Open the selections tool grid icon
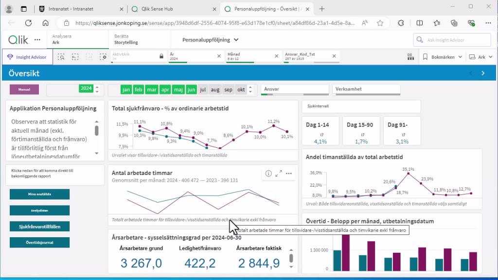 [410, 57]
